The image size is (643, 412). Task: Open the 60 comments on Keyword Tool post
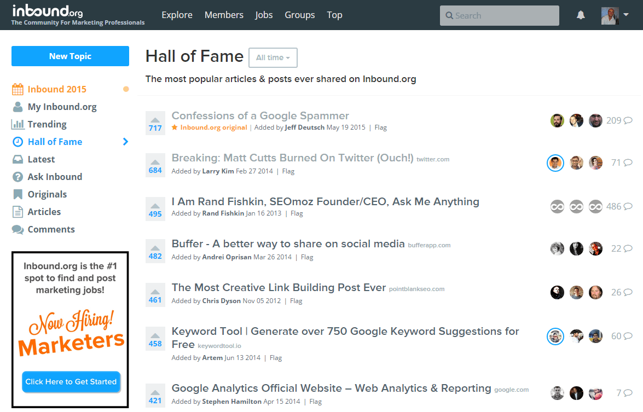click(x=622, y=336)
